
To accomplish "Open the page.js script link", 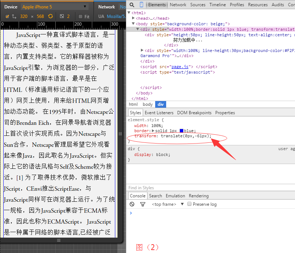I will 180,67.
